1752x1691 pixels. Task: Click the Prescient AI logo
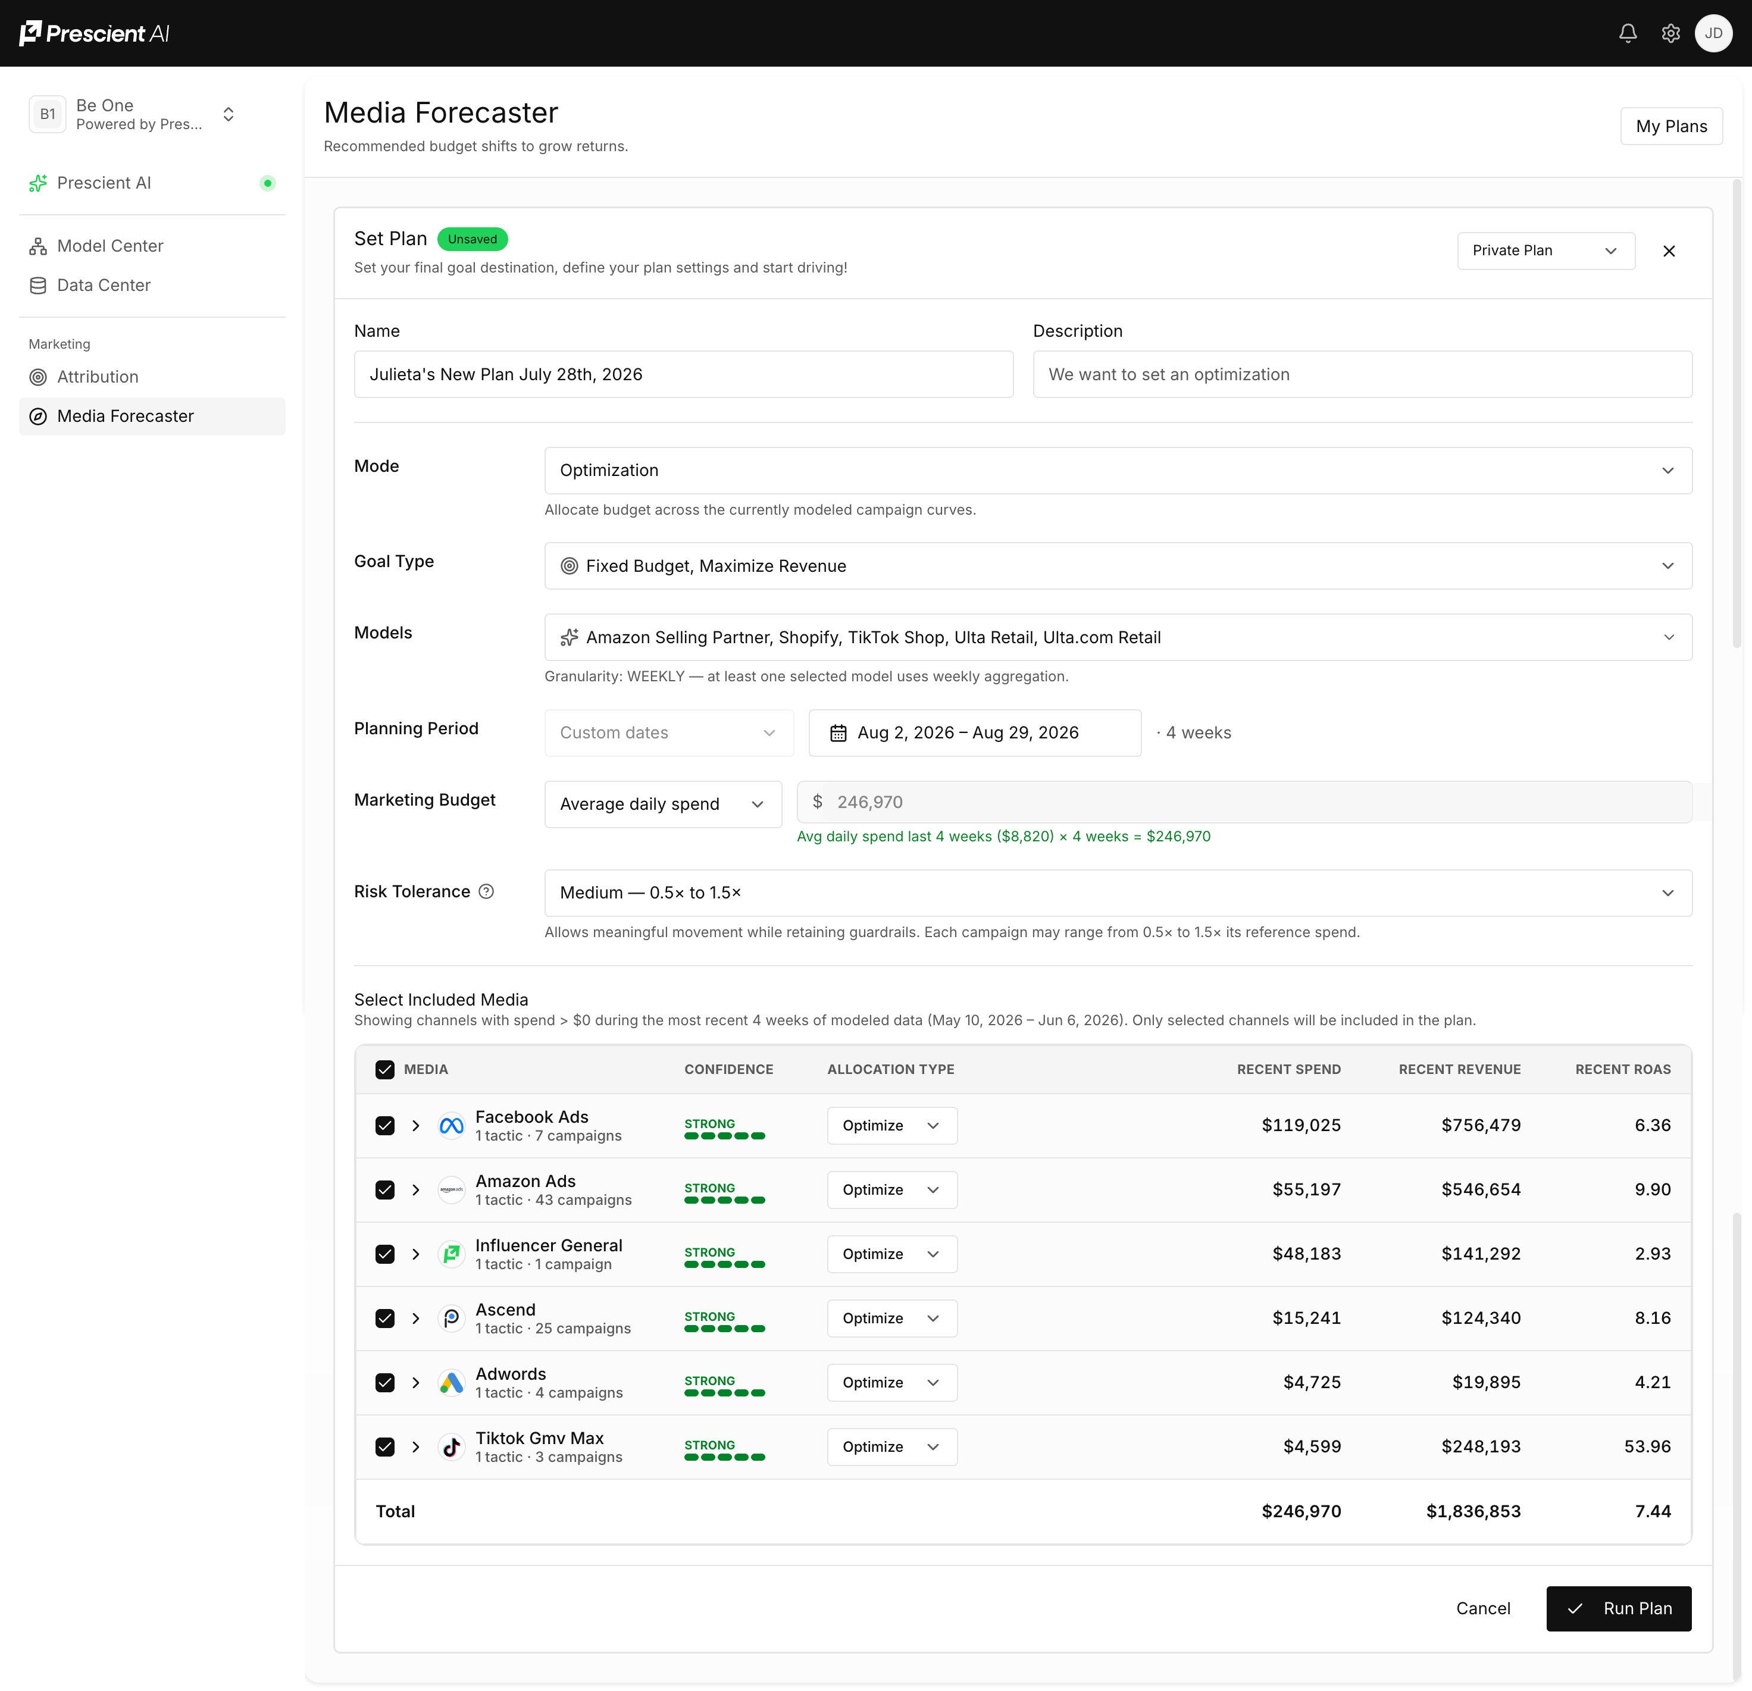pyautogui.click(x=94, y=33)
